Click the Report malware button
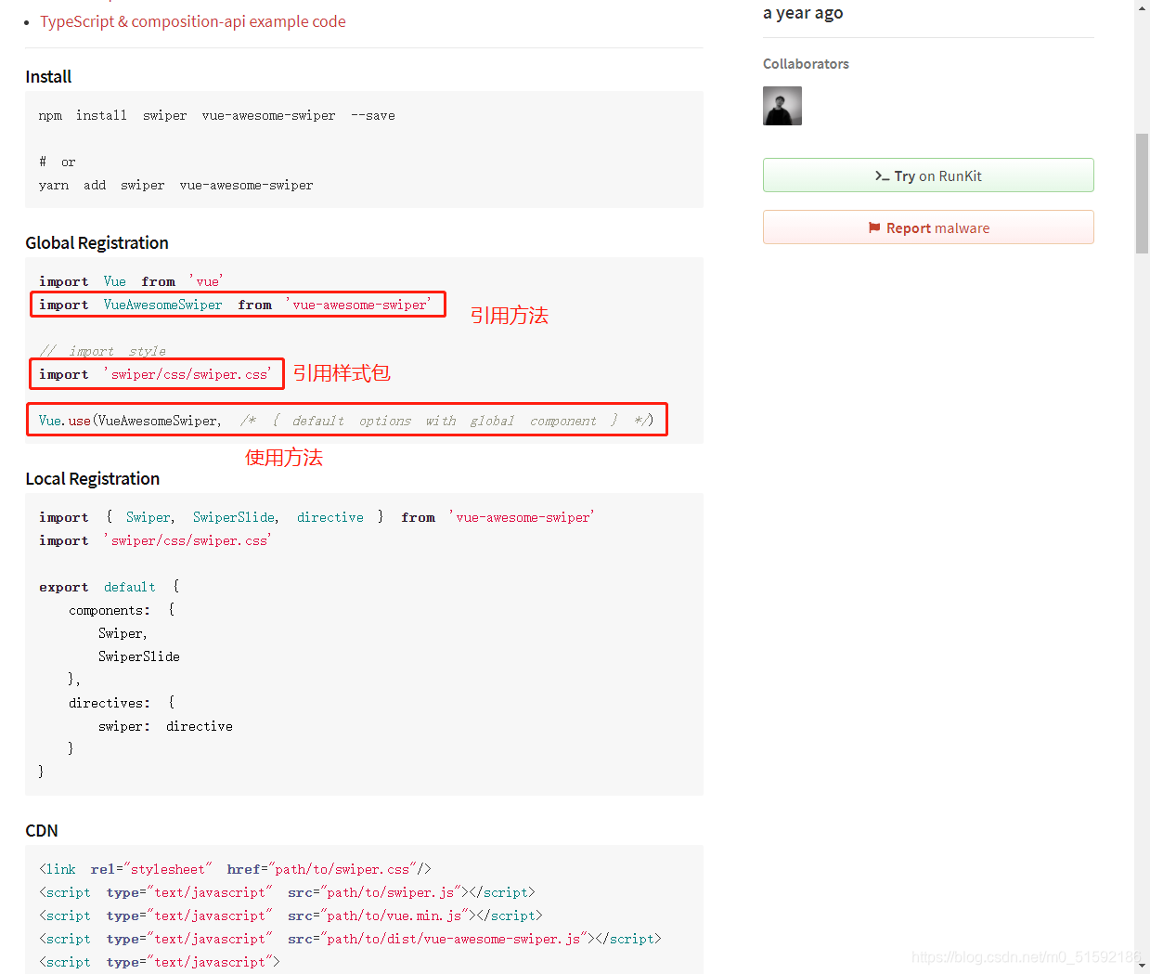The image size is (1150, 974). 928,227
